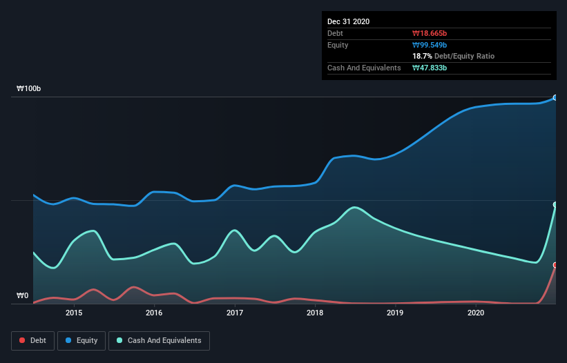Click the ₩99.549b equity value

tap(430, 45)
